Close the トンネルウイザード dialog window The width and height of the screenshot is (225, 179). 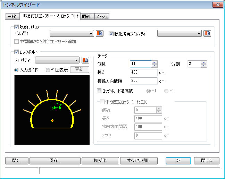pos(218,5)
